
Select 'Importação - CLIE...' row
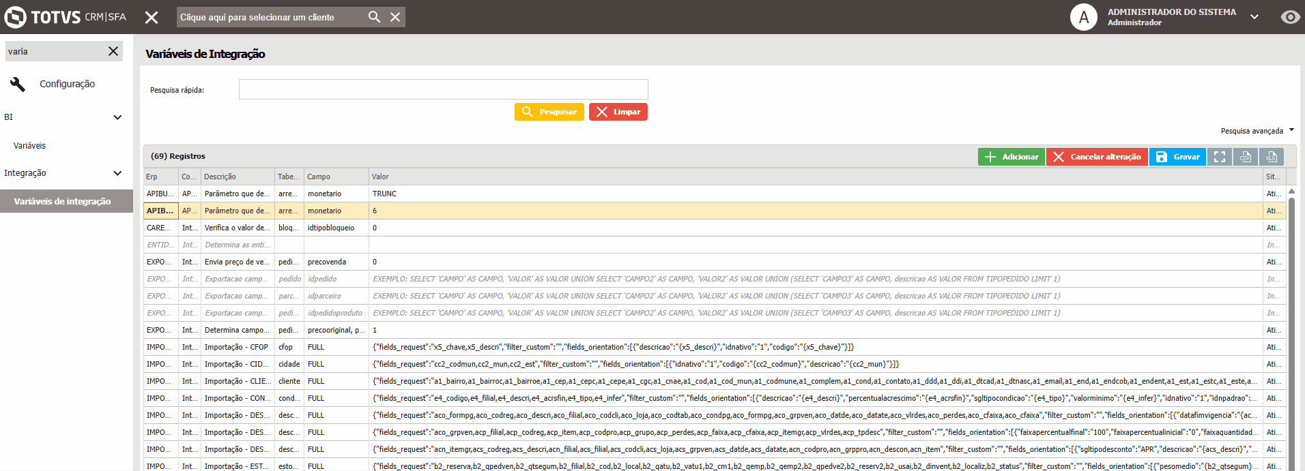[x=715, y=381]
